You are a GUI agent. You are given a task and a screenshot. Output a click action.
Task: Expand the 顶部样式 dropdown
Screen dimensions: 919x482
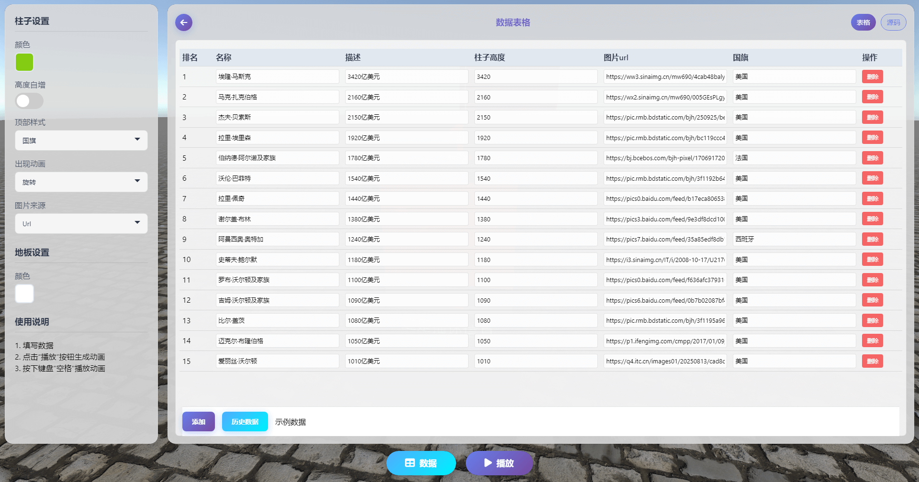click(81, 141)
